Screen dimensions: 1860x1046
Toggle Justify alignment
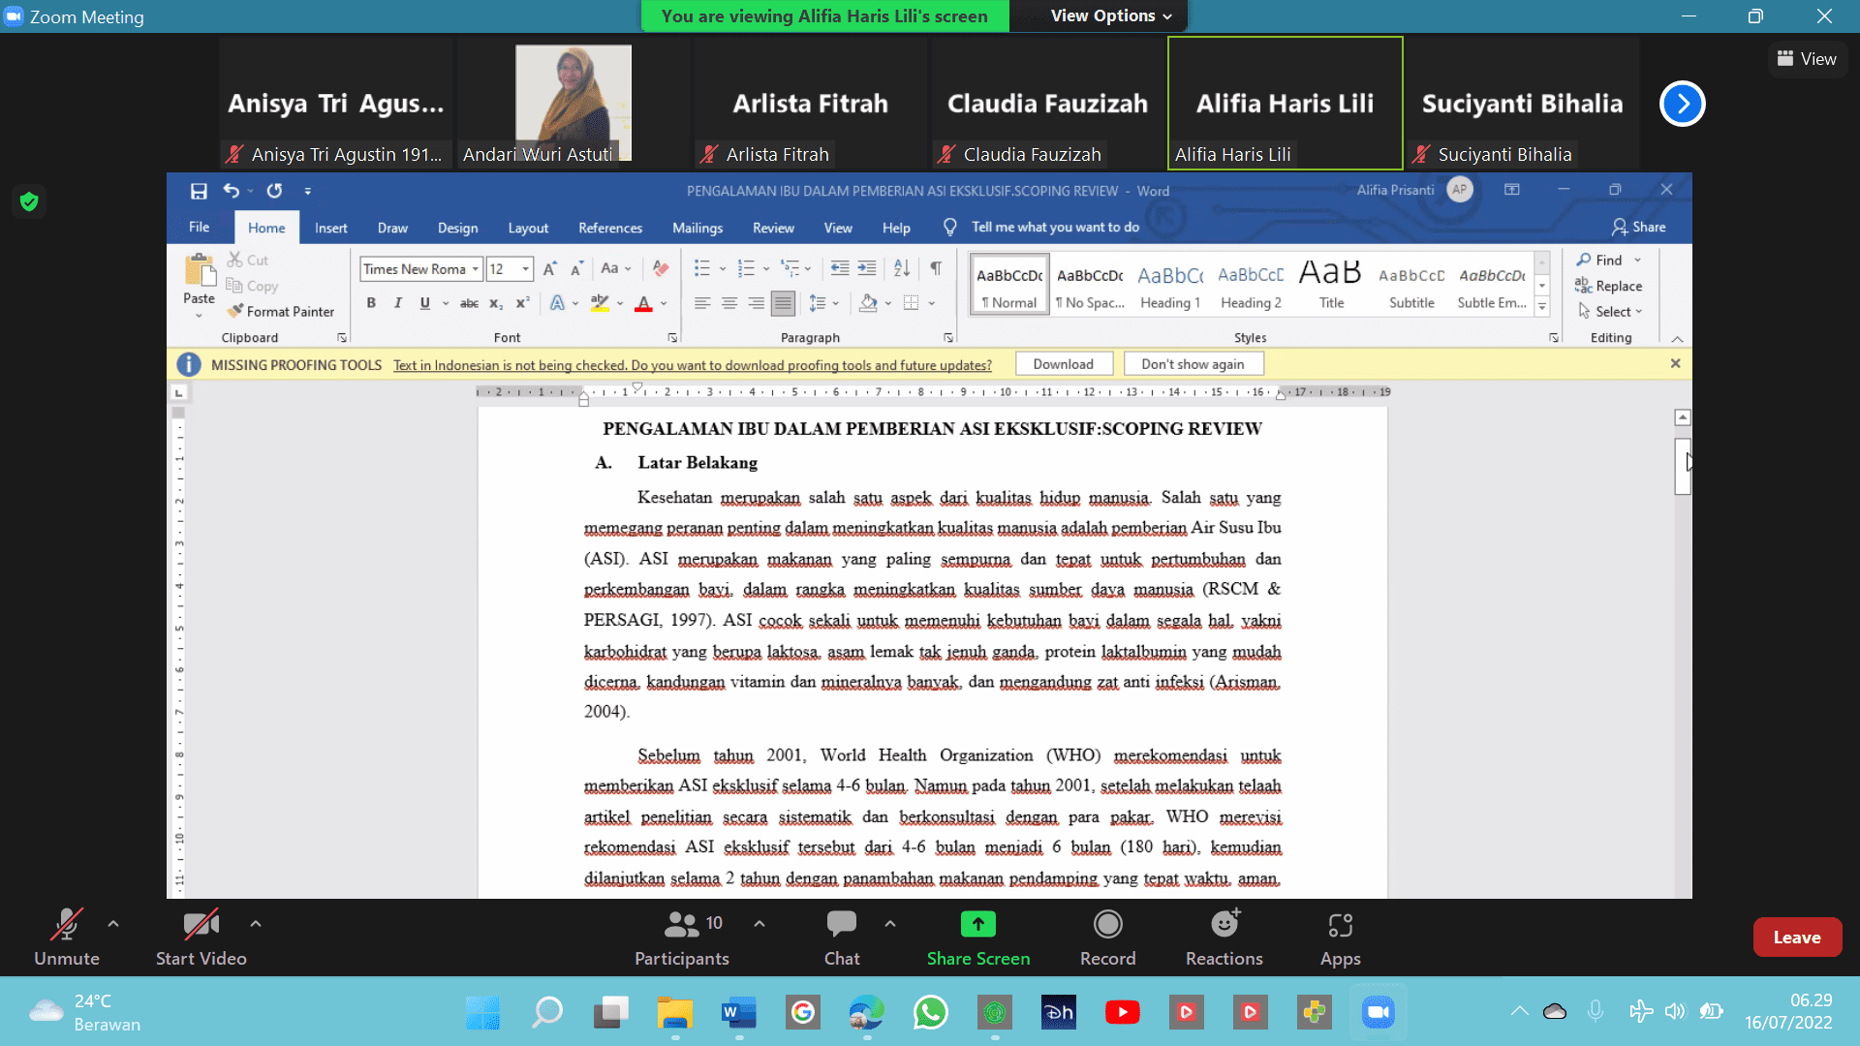click(783, 303)
